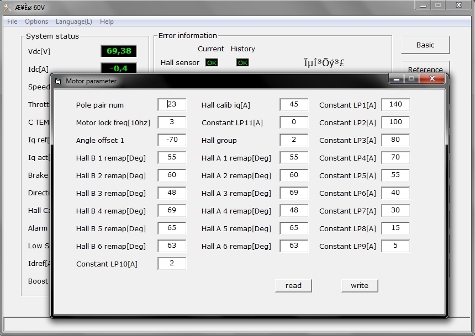The height and width of the screenshot is (336, 475).
Task: Click the Angle offset 1 field
Action: [172, 140]
